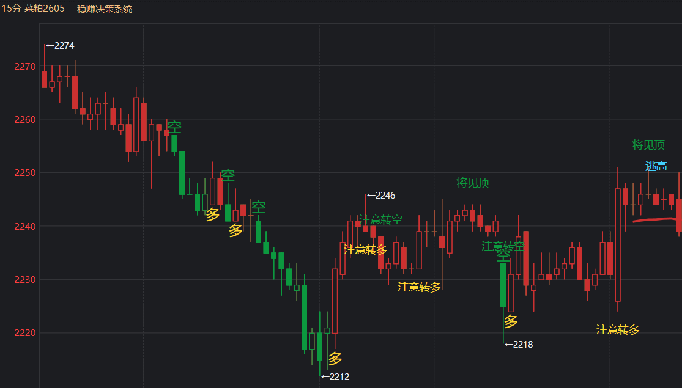
Task: Click the 2218 low price marker
Action: pos(519,345)
